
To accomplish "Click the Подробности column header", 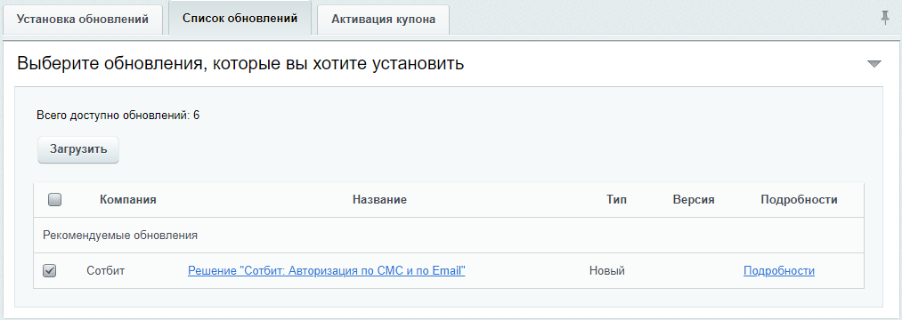I will click(799, 200).
